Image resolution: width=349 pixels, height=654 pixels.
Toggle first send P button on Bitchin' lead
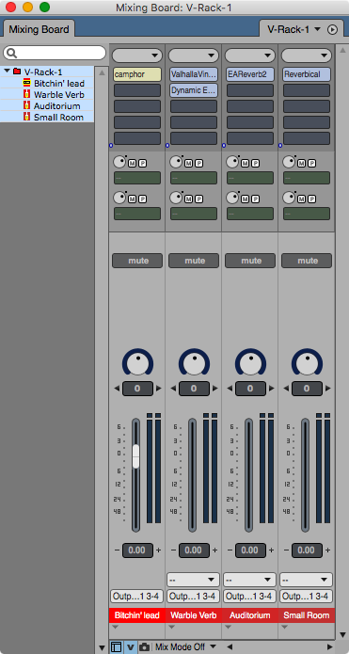[x=142, y=164]
